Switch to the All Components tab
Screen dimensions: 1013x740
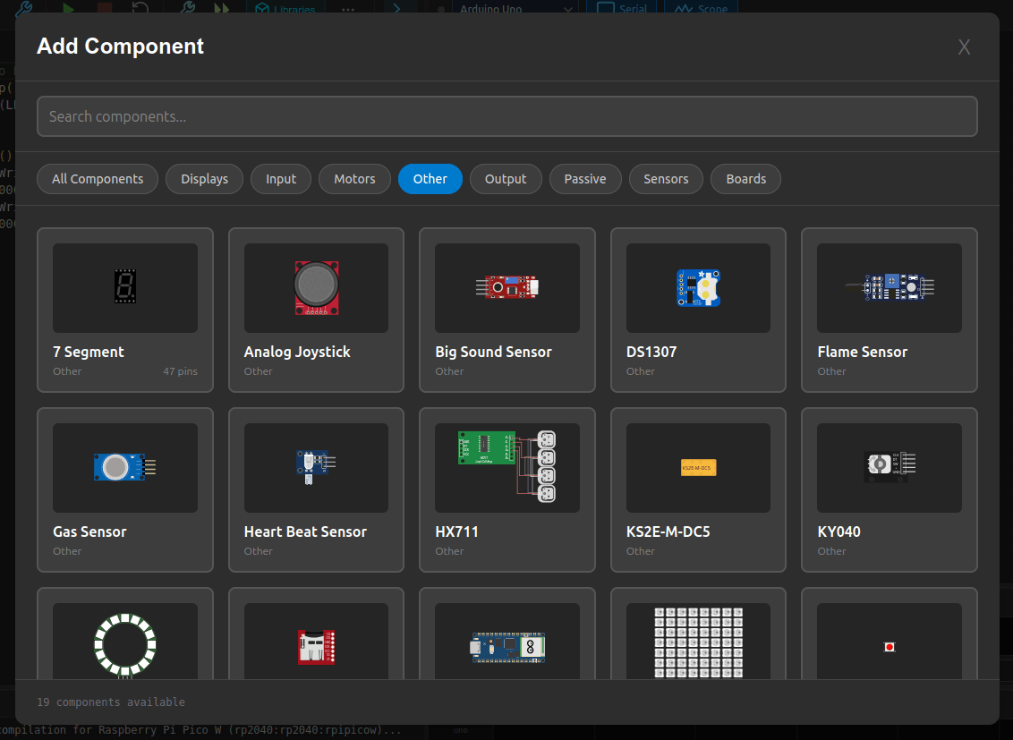point(98,179)
